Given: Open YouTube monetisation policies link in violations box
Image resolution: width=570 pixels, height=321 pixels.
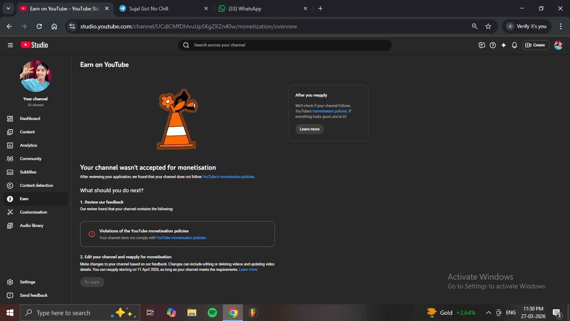Looking at the screenshot, I should pos(181,238).
